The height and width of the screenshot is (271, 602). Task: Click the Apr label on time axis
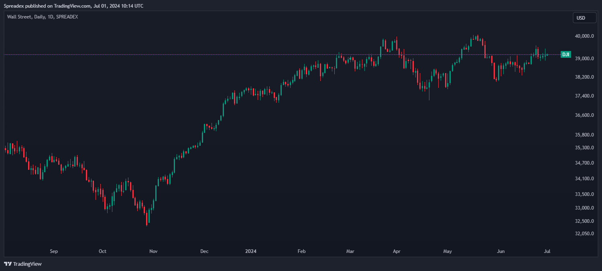[x=397, y=252]
